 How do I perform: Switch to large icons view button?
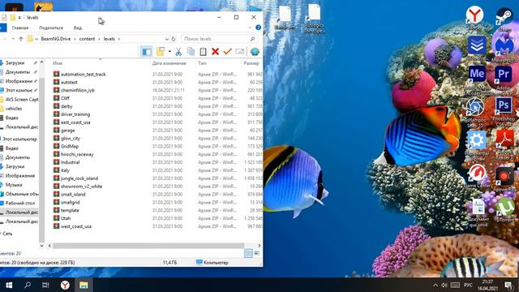[256, 254]
